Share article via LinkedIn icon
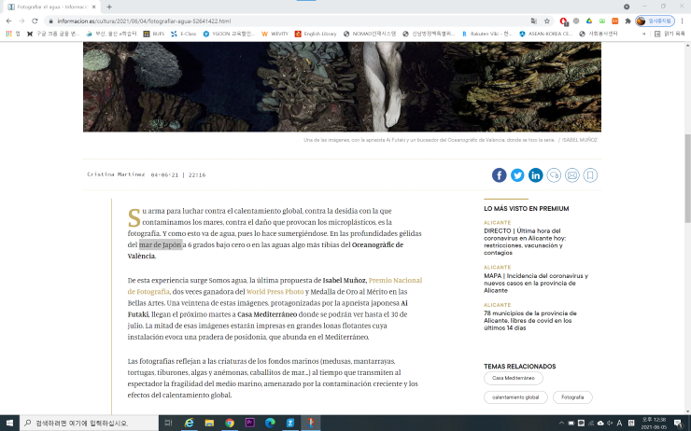 click(536, 175)
